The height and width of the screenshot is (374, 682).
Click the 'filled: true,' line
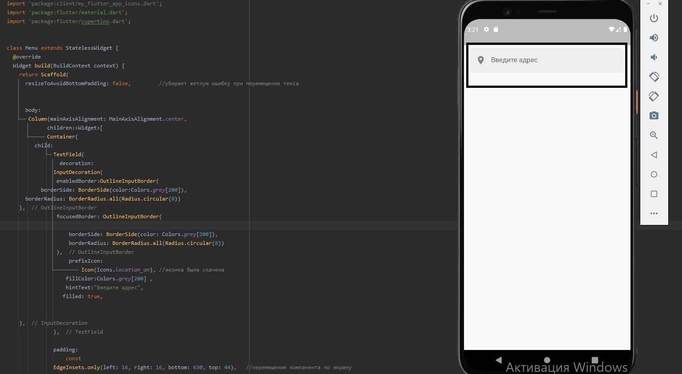point(83,296)
